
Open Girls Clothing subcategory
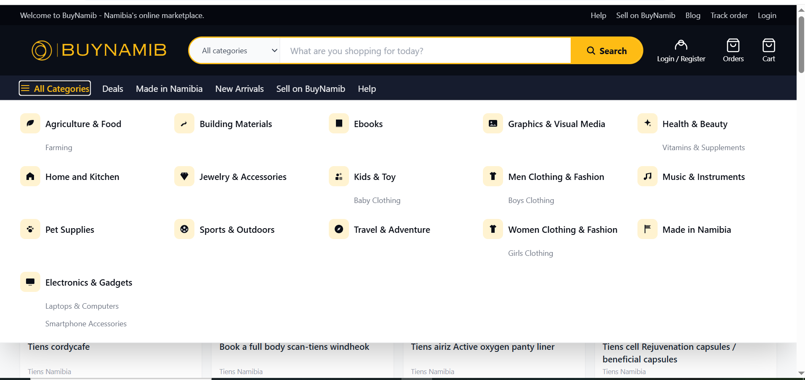tap(530, 253)
